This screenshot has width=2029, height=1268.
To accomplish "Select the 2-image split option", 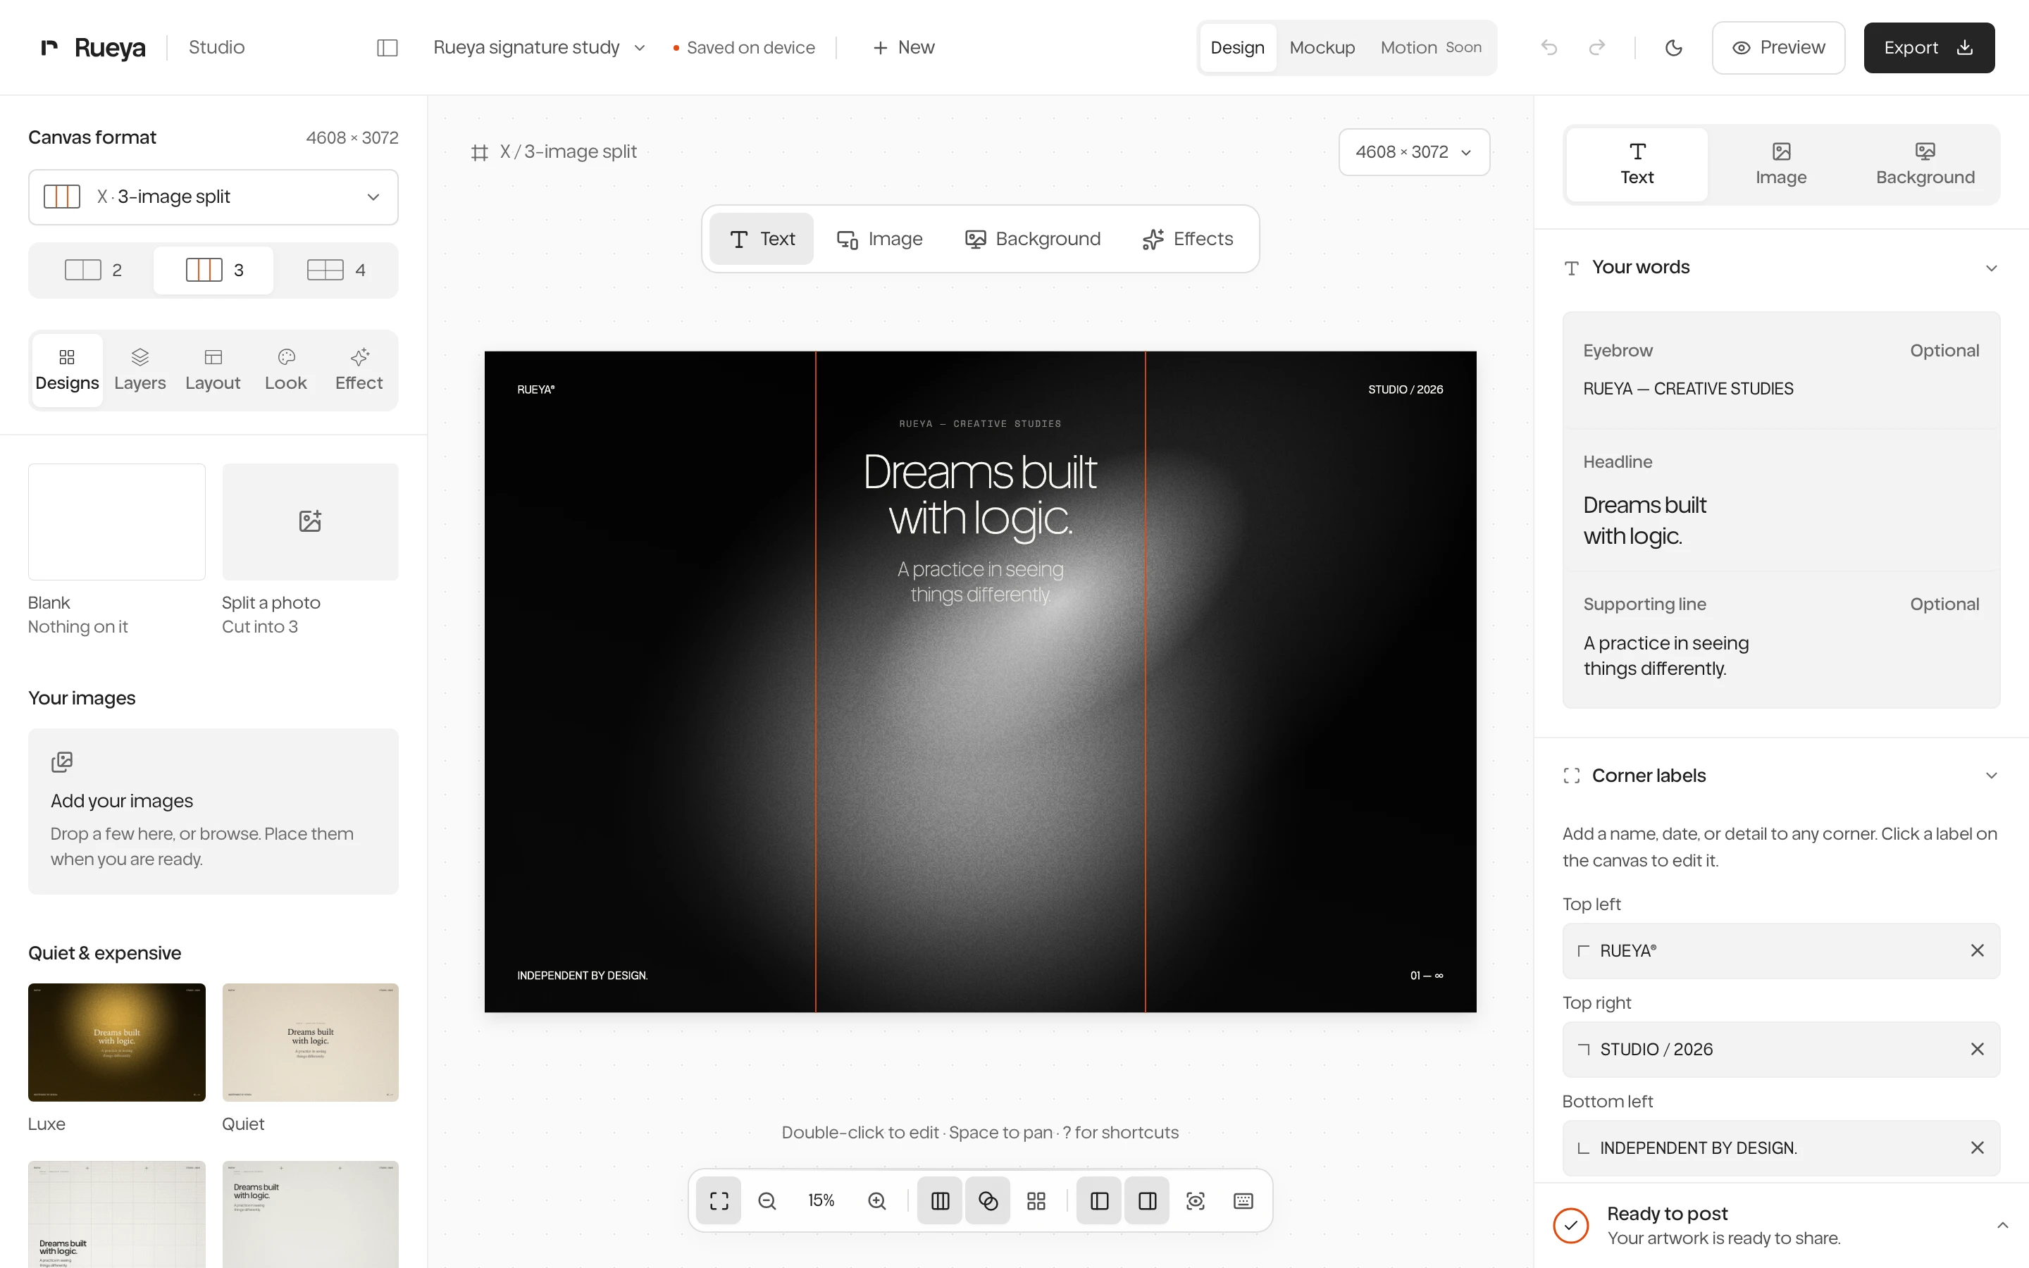I will tap(93, 270).
